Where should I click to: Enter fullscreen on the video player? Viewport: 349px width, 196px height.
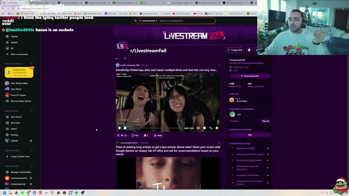click(x=211, y=128)
